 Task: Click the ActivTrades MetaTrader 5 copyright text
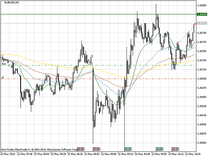coord(39,150)
